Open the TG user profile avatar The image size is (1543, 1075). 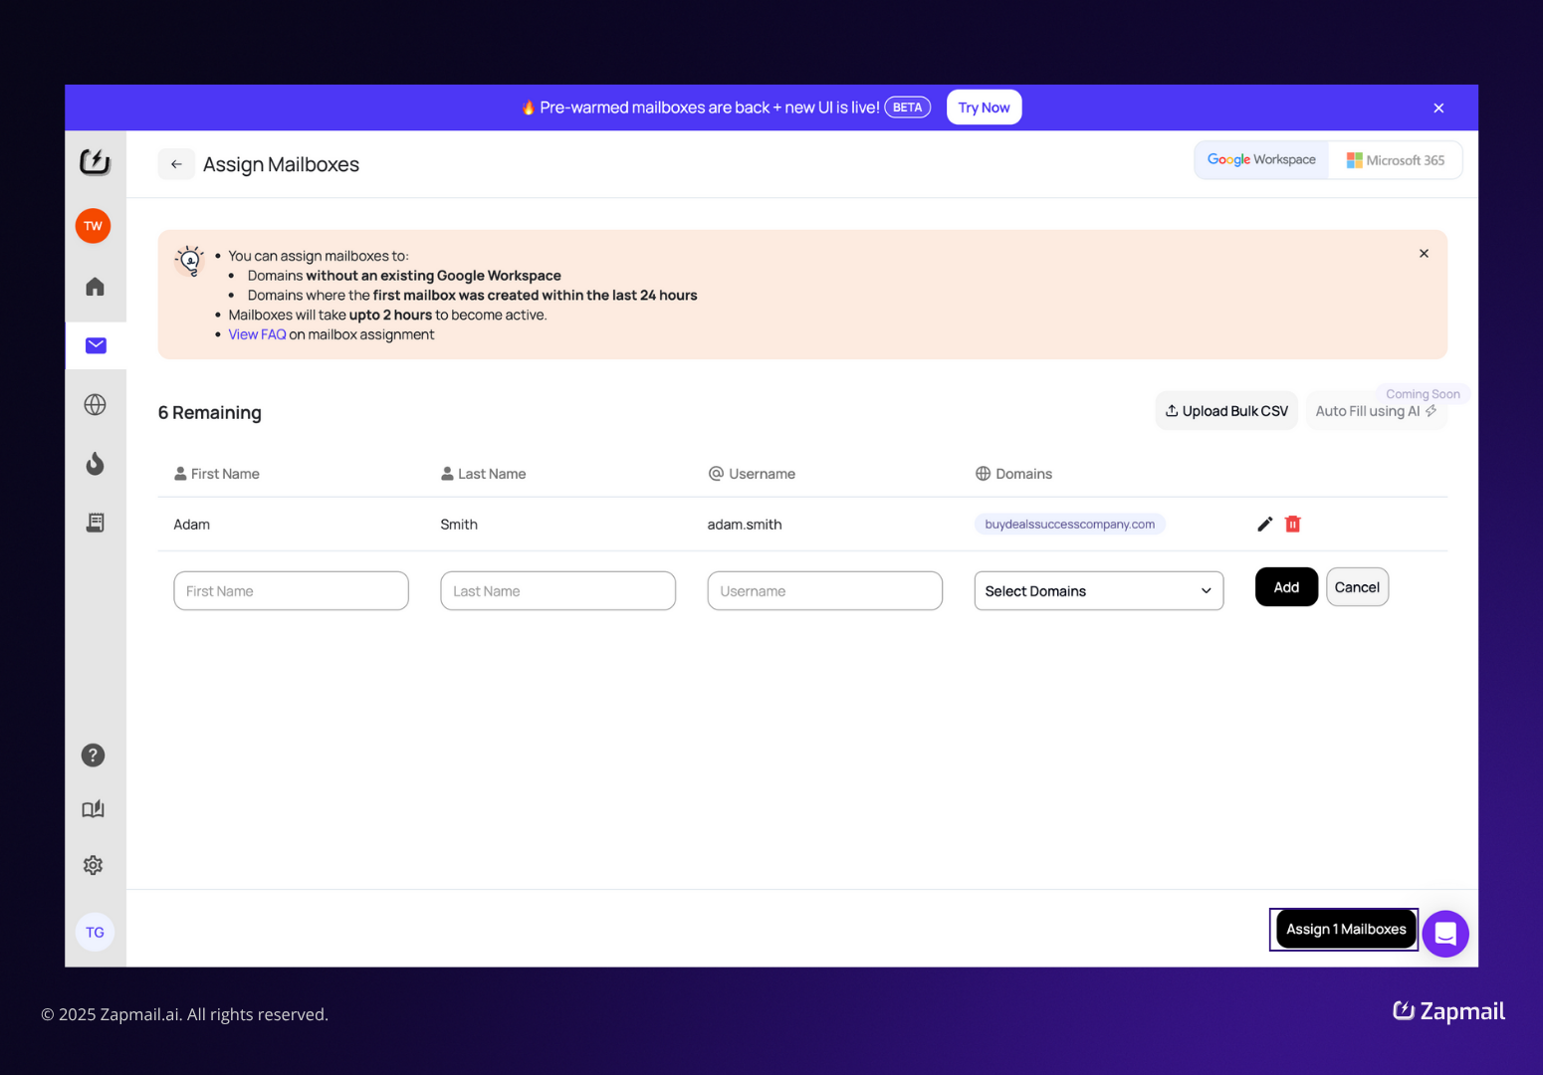(95, 932)
